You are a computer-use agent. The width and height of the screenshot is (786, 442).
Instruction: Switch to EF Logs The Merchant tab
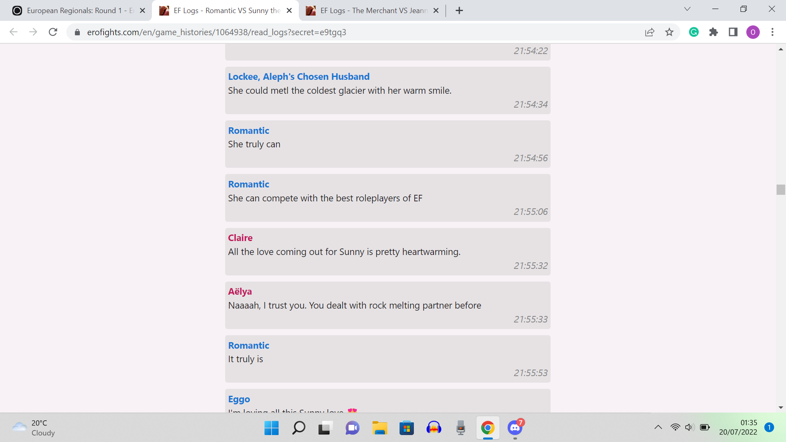[x=373, y=11]
